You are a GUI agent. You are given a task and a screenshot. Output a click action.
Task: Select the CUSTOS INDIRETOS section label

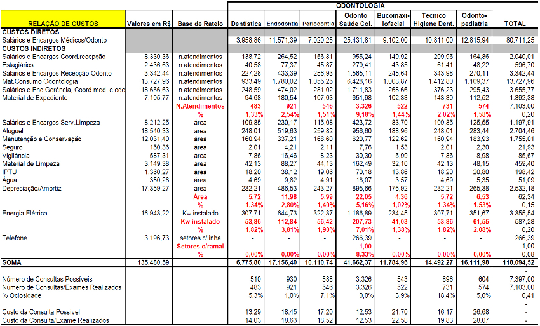pos(34,48)
